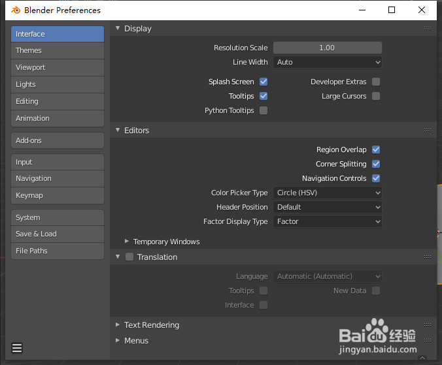Expand the Text Rendering panel
This screenshot has width=442, height=365.
pos(118,325)
